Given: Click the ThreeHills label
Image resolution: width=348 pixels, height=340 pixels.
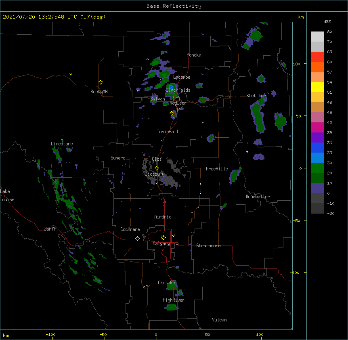Looking at the screenshot, I should pyautogui.click(x=216, y=169).
